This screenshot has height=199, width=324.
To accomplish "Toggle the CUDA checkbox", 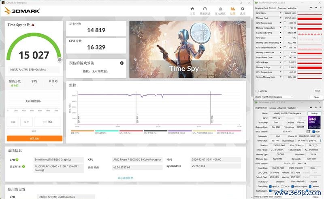I will click(282, 186).
